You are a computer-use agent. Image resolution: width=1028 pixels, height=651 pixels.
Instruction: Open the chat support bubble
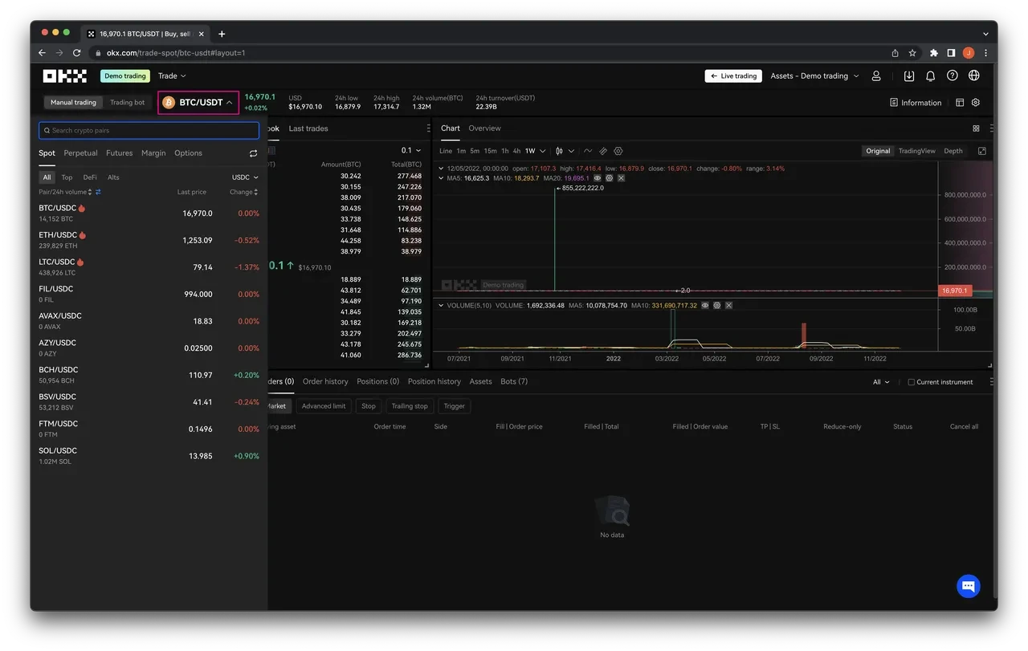point(969,585)
